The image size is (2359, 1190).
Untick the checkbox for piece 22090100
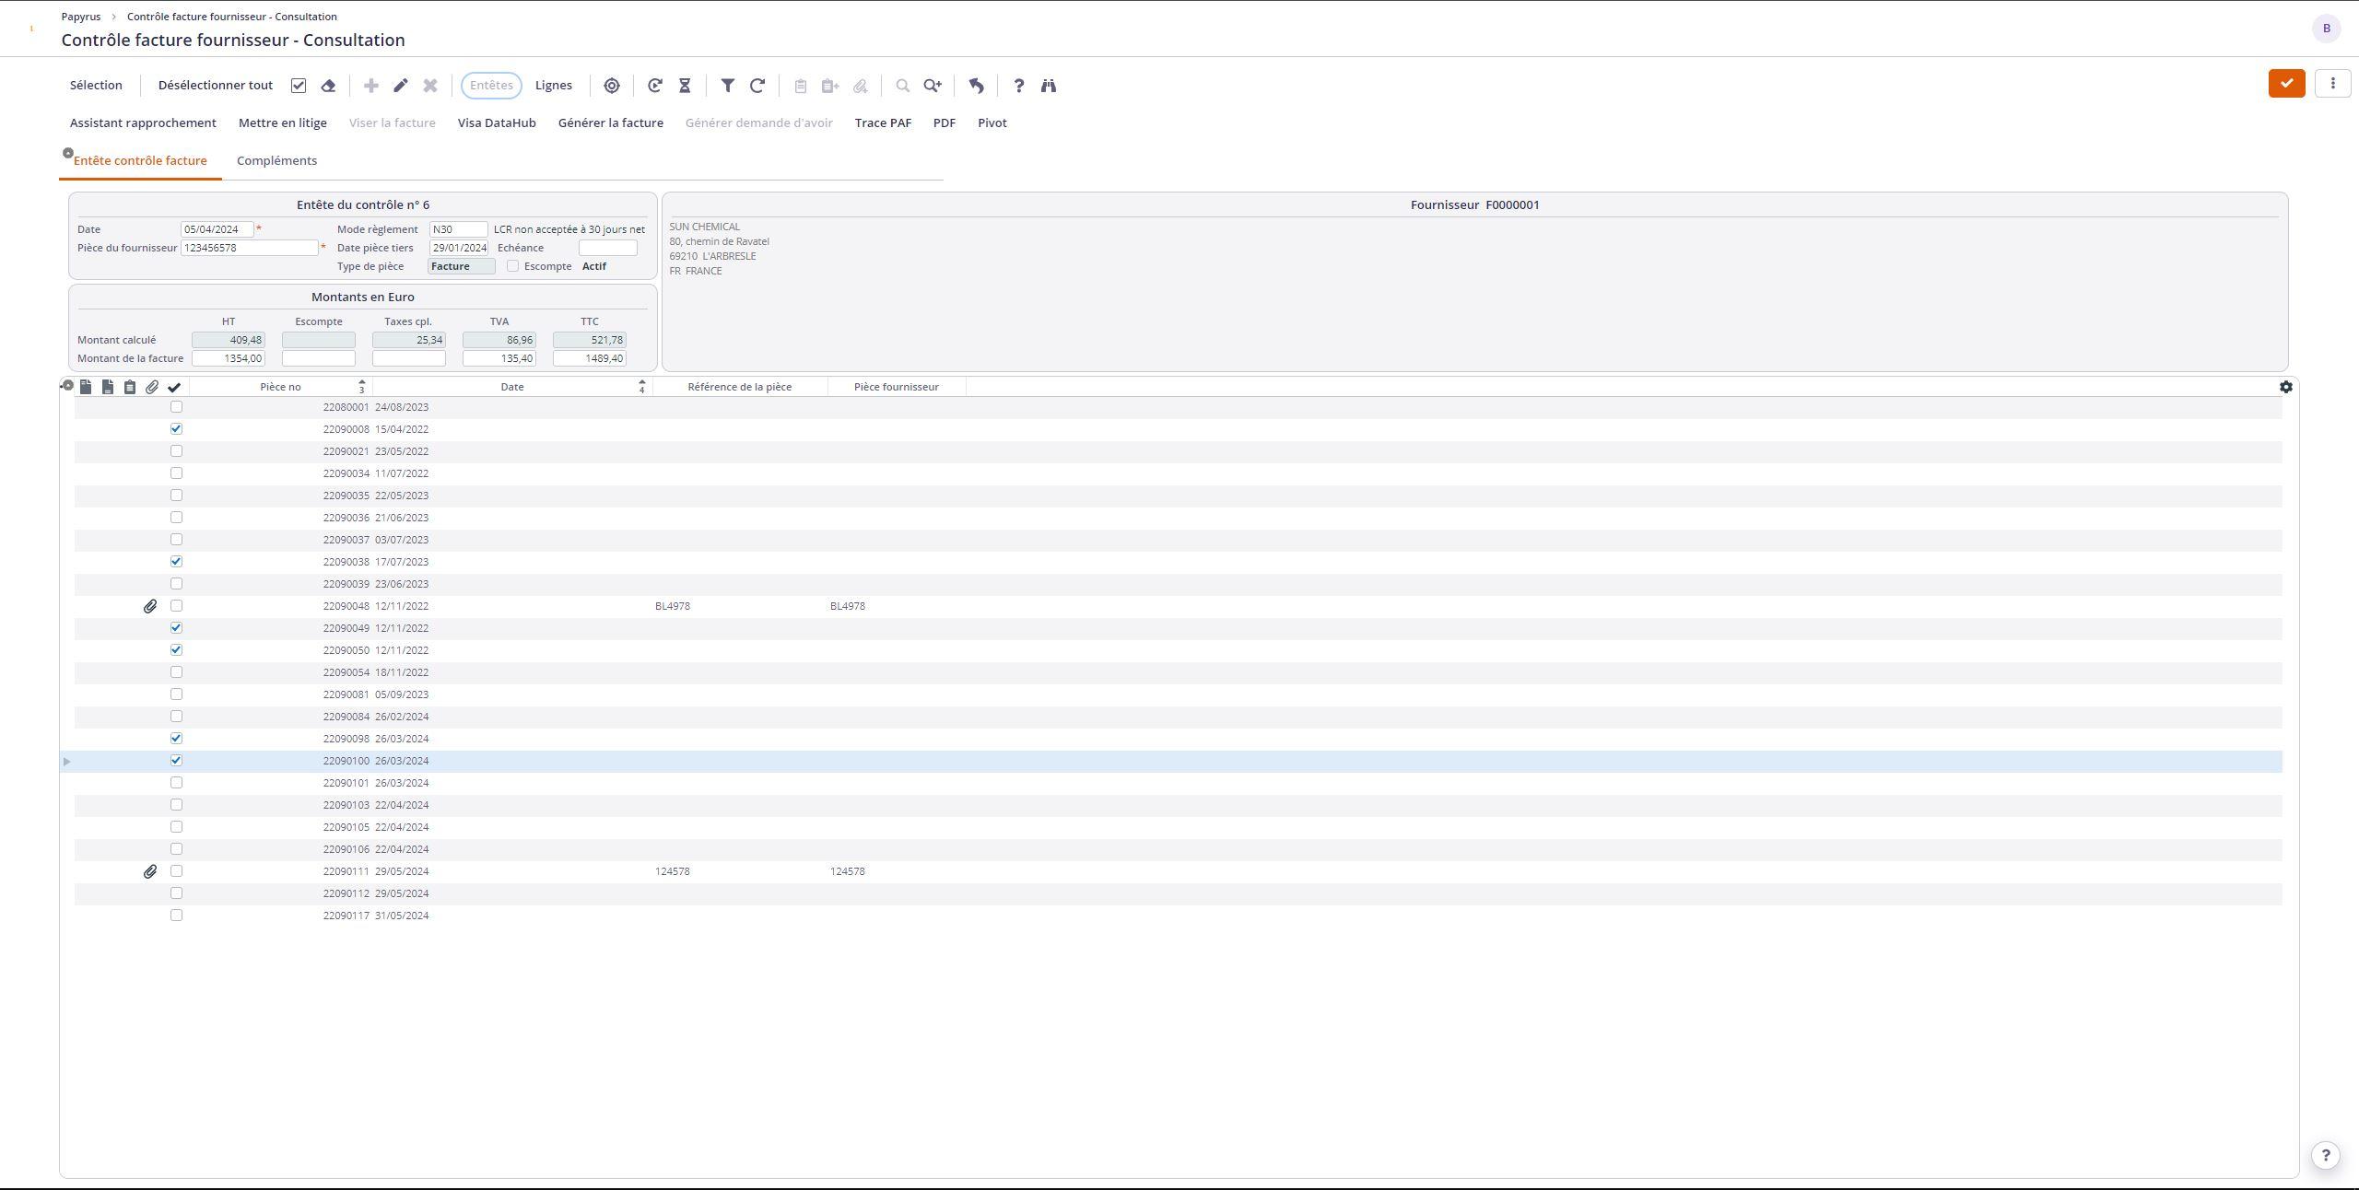[x=177, y=761]
